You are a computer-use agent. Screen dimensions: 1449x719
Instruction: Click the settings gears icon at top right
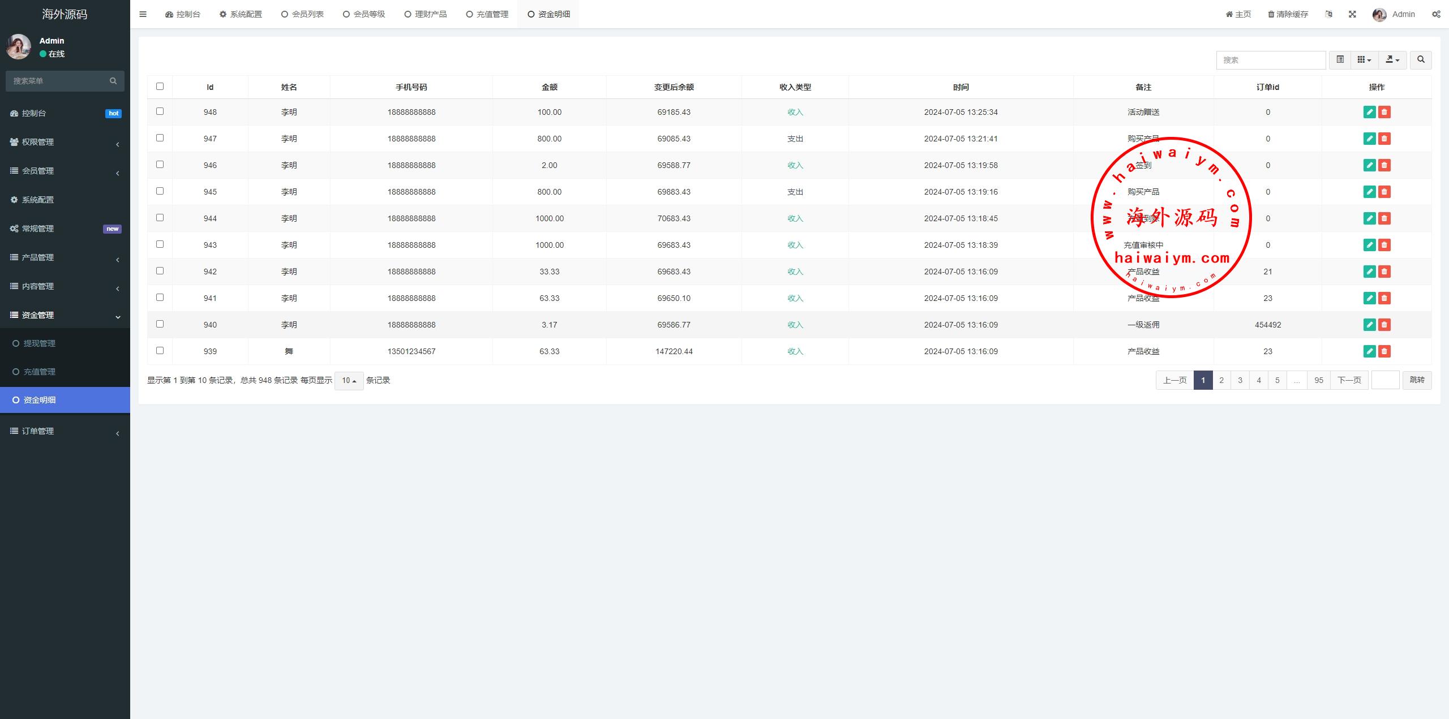[x=1436, y=14]
